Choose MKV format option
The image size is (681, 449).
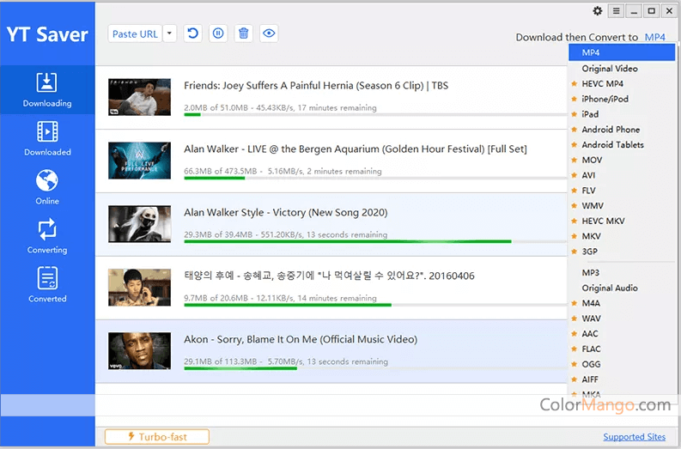[x=622, y=236]
